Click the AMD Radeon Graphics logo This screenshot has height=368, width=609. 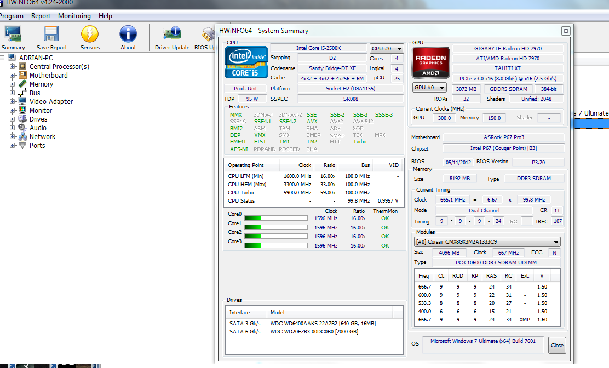point(430,62)
